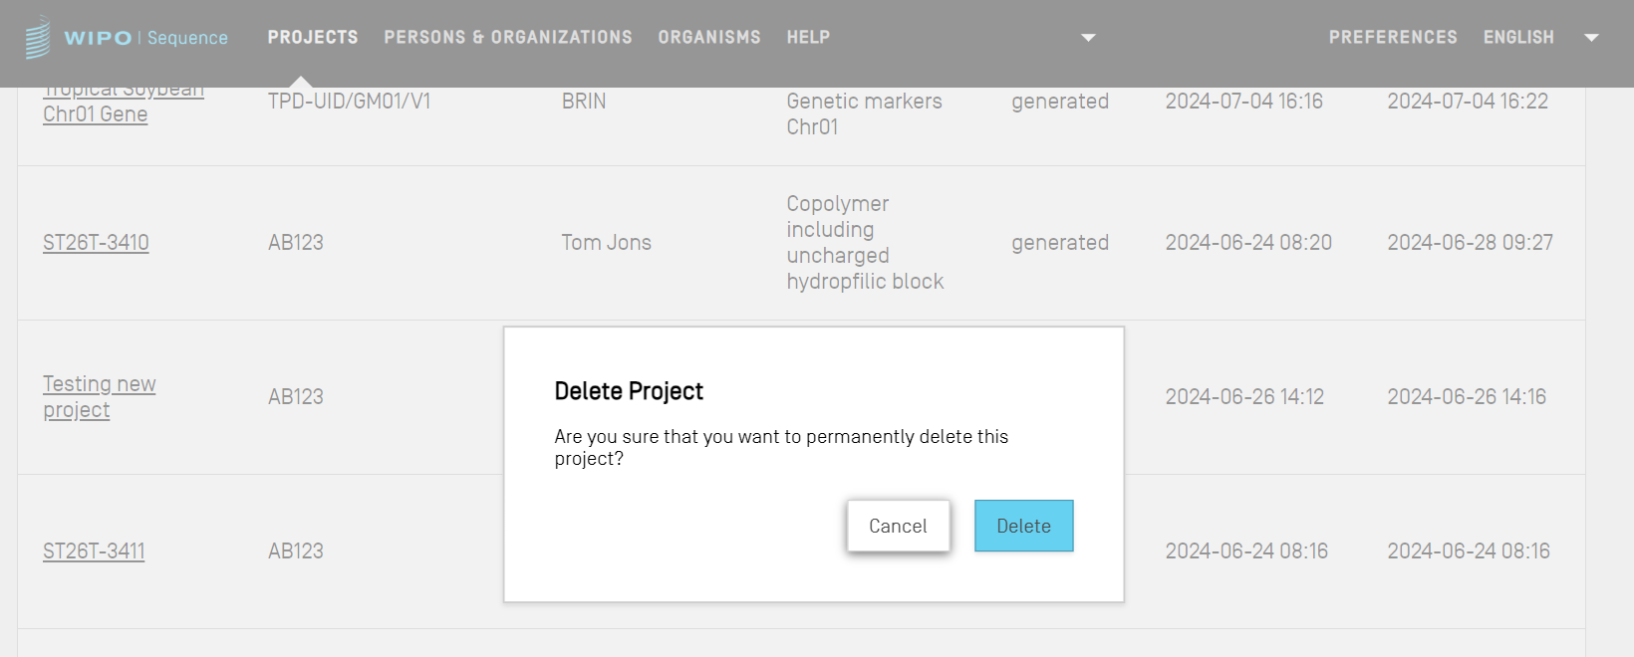Open the Tropical Soybean Chr01 Gene project
This screenshot has height=657, width=1634.
click(x=96, y=113)
